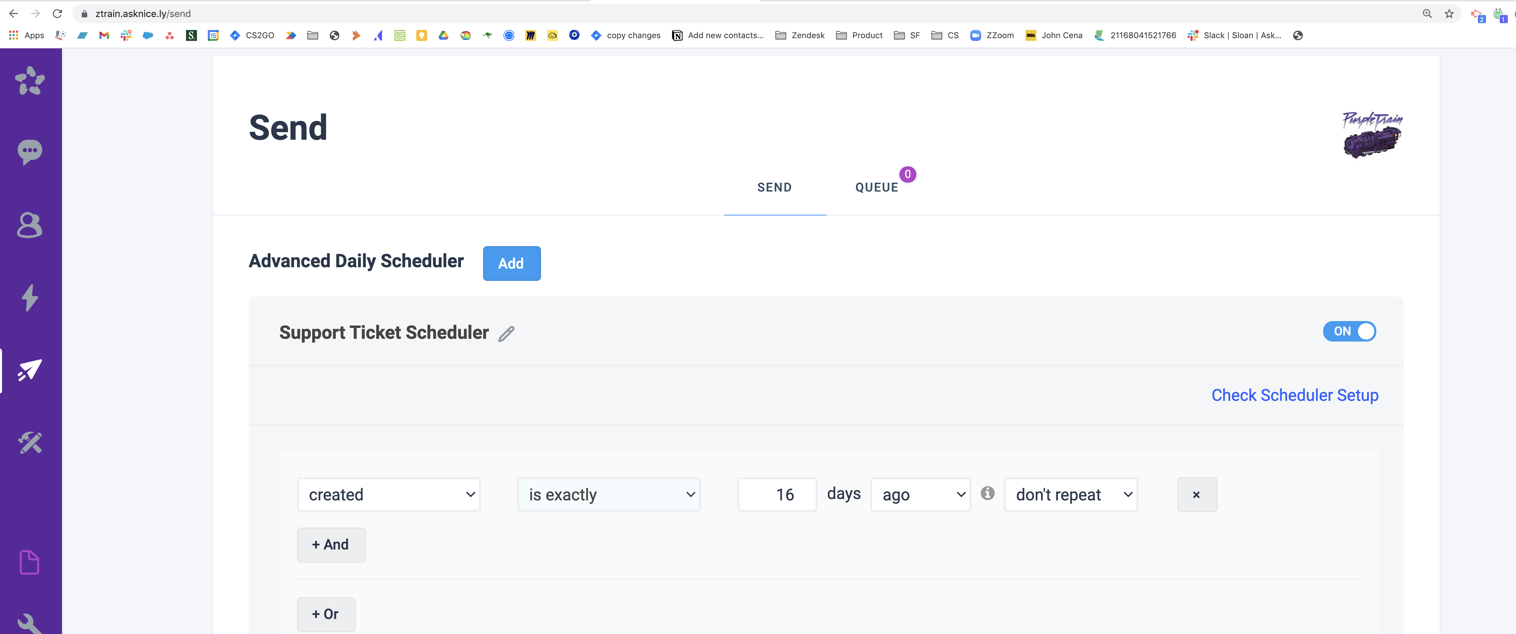
Task: Open the Apps grid bookmark
Action: [27, 35]
